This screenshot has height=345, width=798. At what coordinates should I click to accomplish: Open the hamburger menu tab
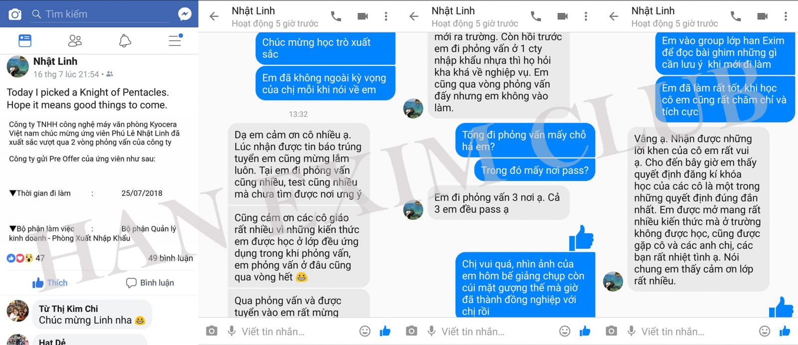click(x=175, y=40)
